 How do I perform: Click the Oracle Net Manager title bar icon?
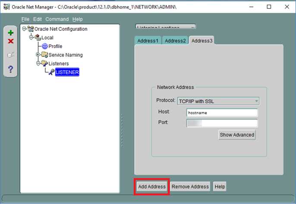click(6, 7)
